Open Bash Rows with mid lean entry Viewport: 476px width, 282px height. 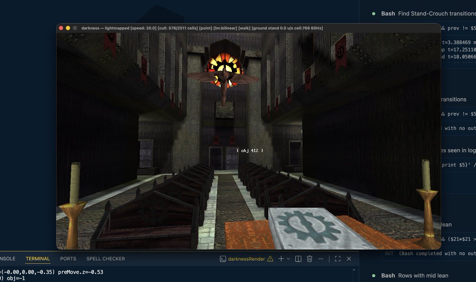[x=415, y=276]
